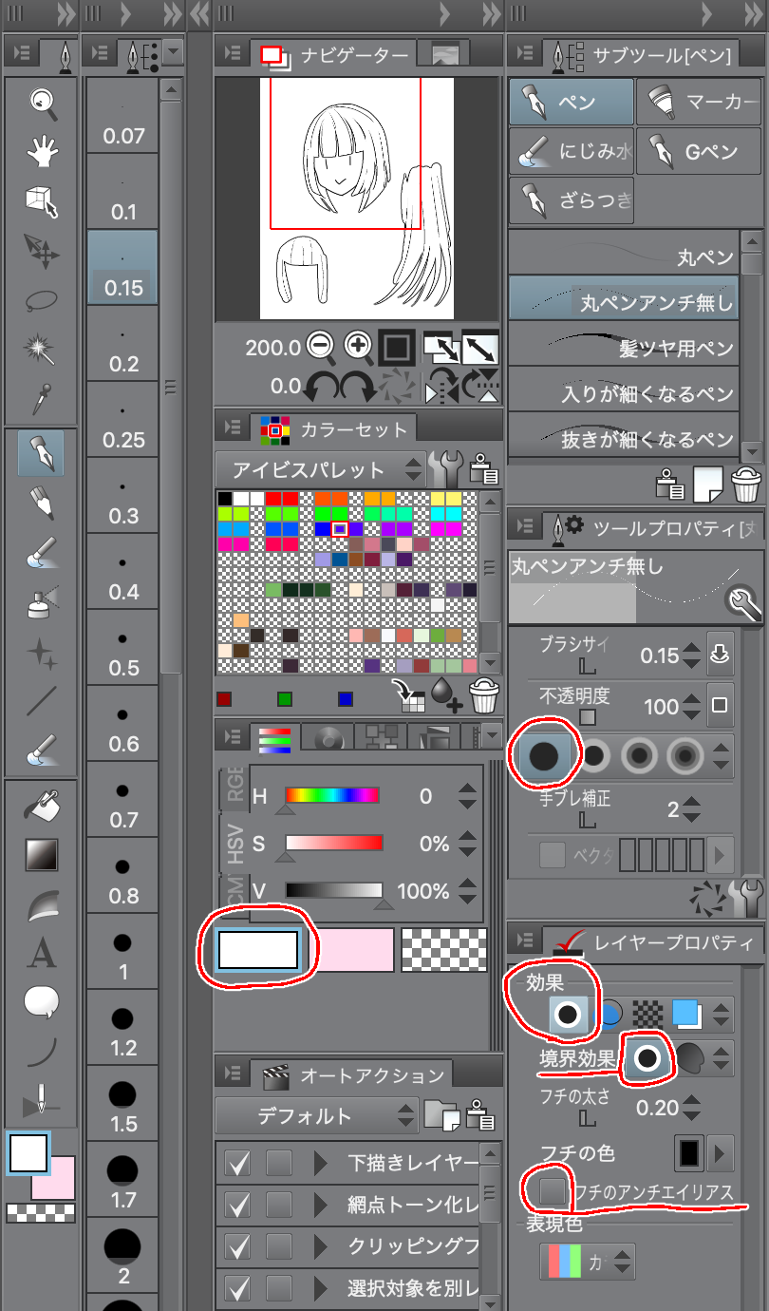This screenshot has width=769, height=1311.
Task: Toggle the フチのアンチエイリアス checkbox
Action: tap(553, 1191)
